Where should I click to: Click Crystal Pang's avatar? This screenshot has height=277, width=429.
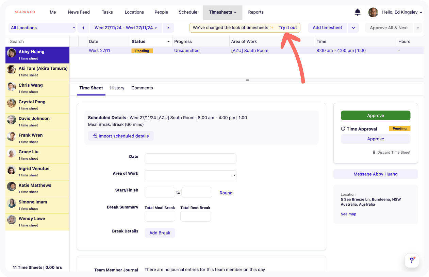(x=12, y=103)
